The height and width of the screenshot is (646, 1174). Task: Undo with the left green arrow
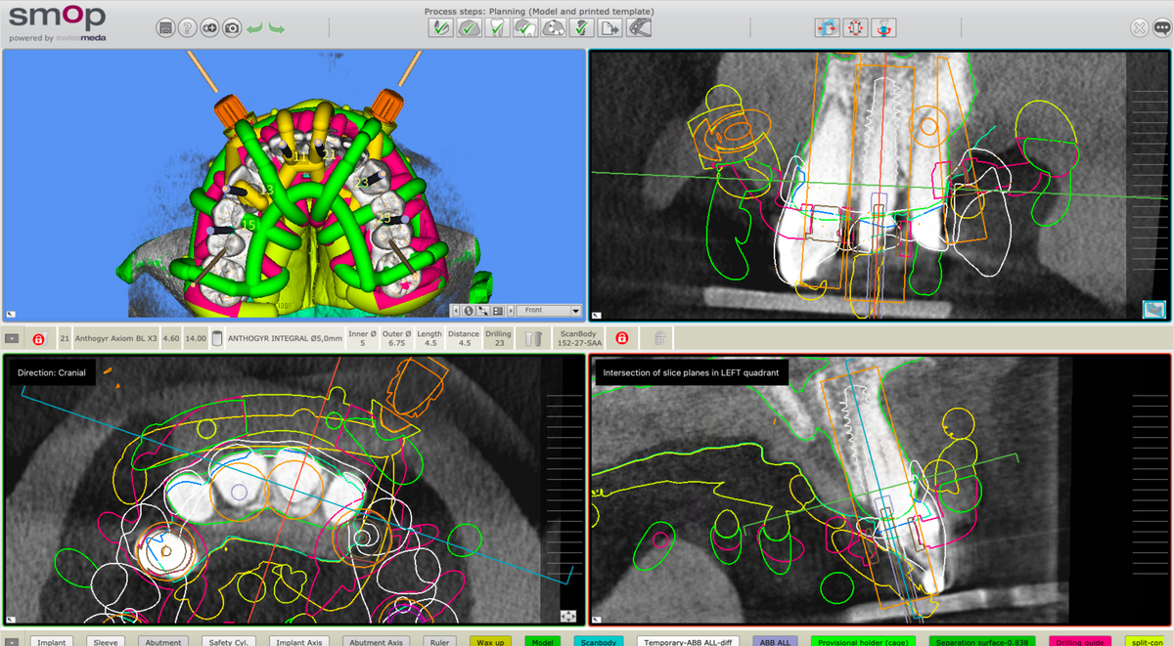255,28
